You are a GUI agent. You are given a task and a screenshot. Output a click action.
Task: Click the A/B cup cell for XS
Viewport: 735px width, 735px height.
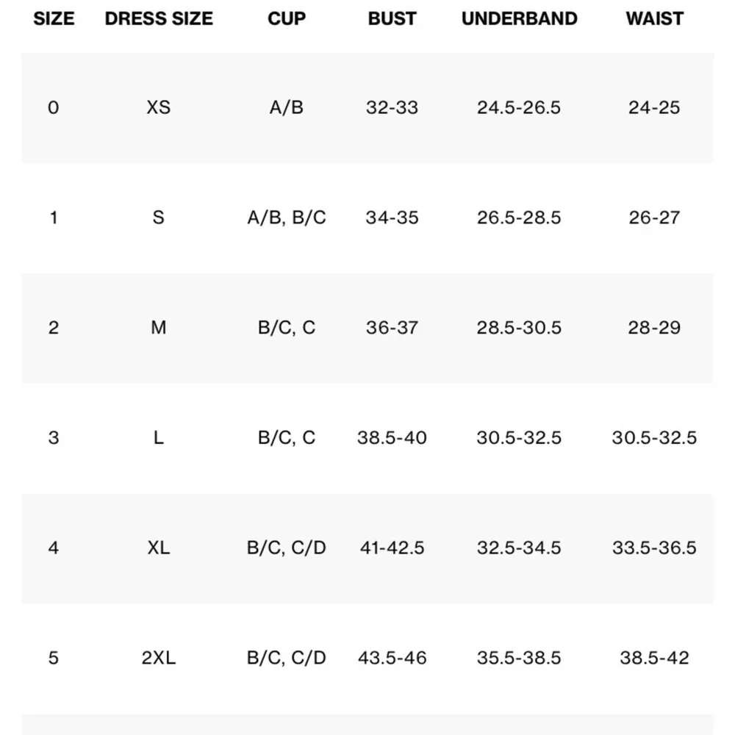(x=287, y=107)
